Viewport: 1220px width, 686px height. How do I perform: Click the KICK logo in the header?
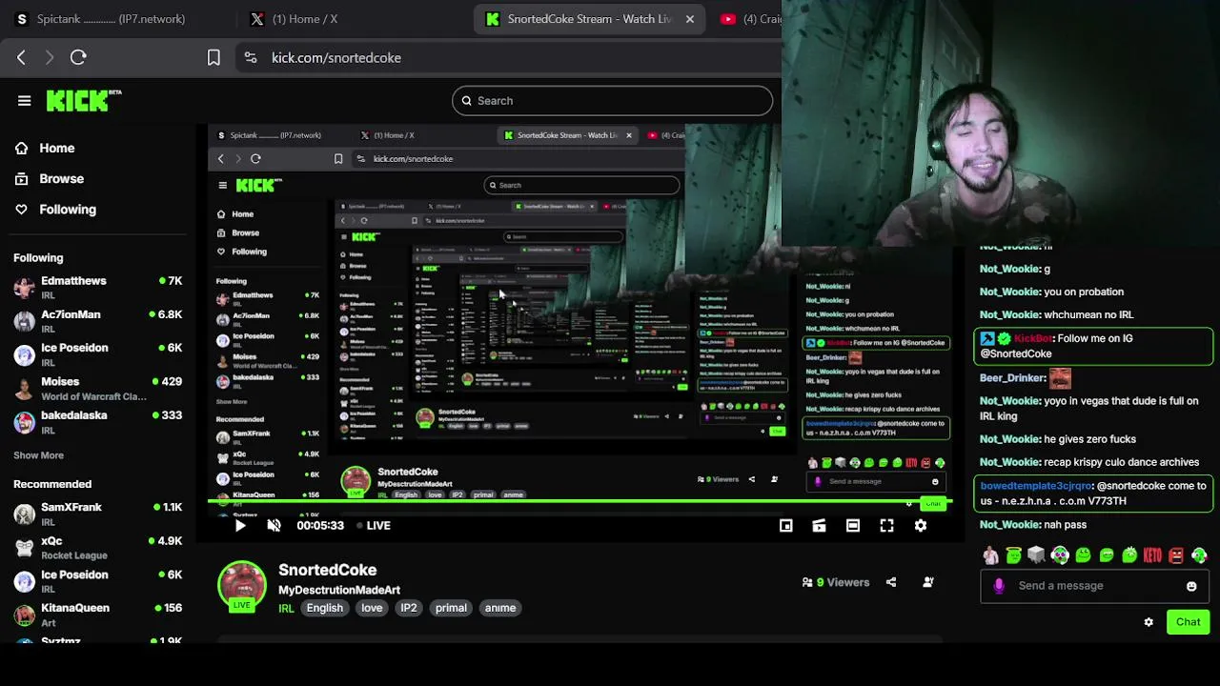[84, 100]
